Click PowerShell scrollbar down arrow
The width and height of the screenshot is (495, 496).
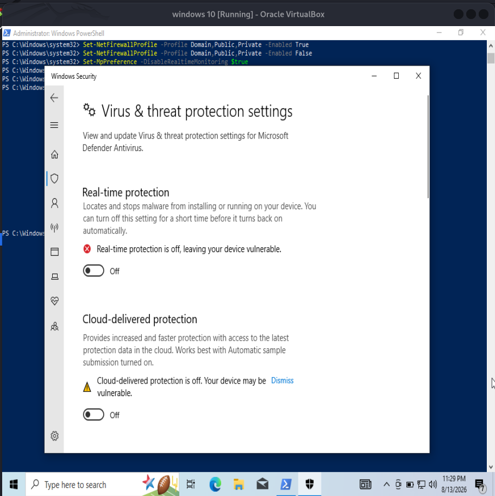tap(491, 467)
